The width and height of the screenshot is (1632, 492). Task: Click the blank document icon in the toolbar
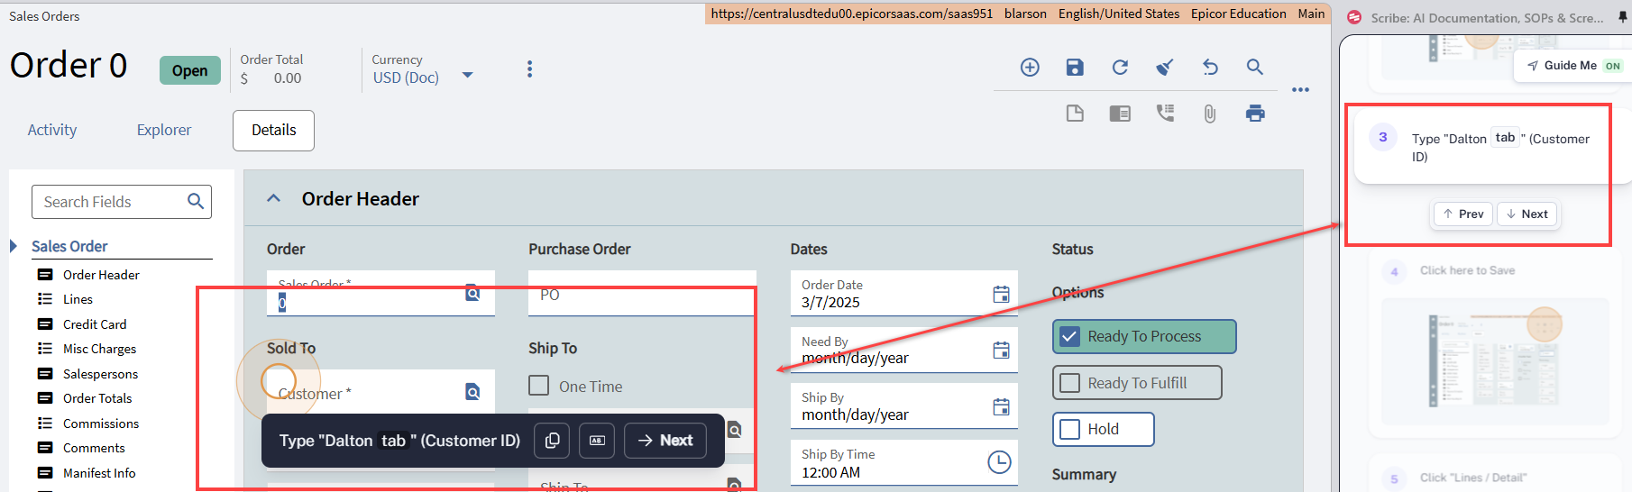pos(1075,114)
